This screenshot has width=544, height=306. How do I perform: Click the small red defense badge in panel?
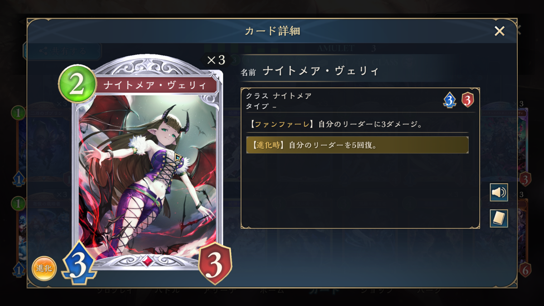(x=468, y=99)
